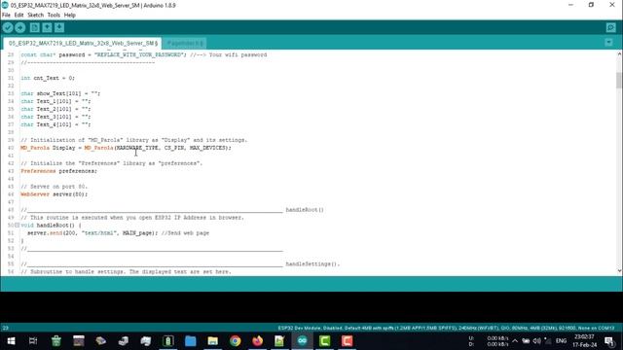Open the red Camtasia recorder taskbar icon
Screen dimensions: 623x350
347,341
